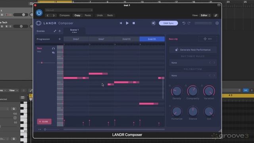Adjust the piano roll zoom slider
254x143 pixels.
(x=52, y=129)
